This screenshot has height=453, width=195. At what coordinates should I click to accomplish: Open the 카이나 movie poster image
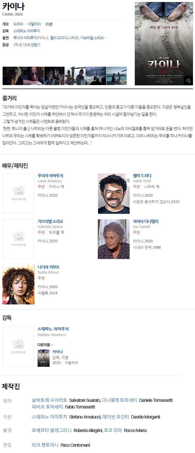pyautogui.click(x=164, y=44)
